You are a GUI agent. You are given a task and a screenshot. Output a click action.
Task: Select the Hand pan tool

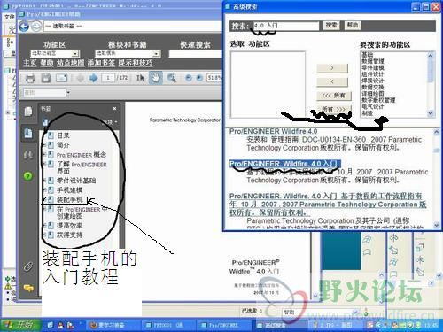click(156, 78)
